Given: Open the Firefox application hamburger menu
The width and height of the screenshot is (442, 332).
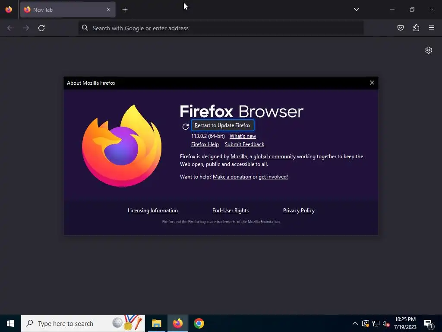Looking at the screenshot, I should pos(432,28).
